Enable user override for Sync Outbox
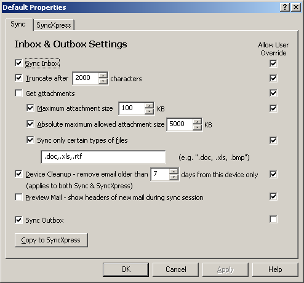This screenshot has width=304, height=283. point(273,219)
